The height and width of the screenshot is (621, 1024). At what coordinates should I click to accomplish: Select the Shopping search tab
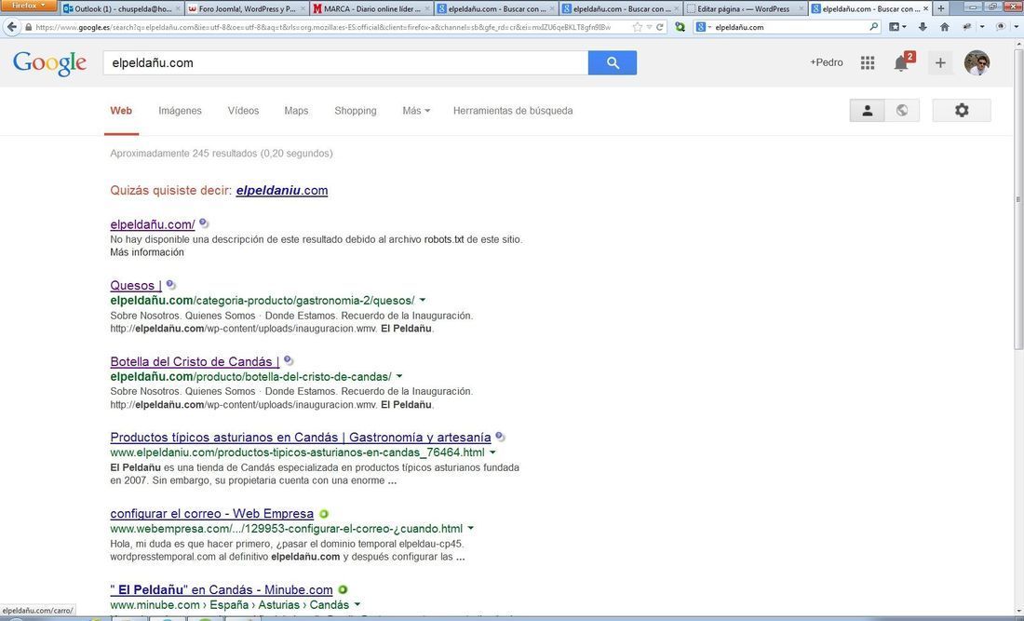pyautogui.click(x=356, y=111)
